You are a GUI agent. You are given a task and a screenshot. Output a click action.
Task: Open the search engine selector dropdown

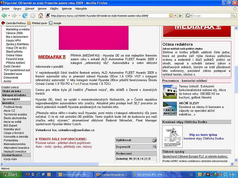coord(189,16)
